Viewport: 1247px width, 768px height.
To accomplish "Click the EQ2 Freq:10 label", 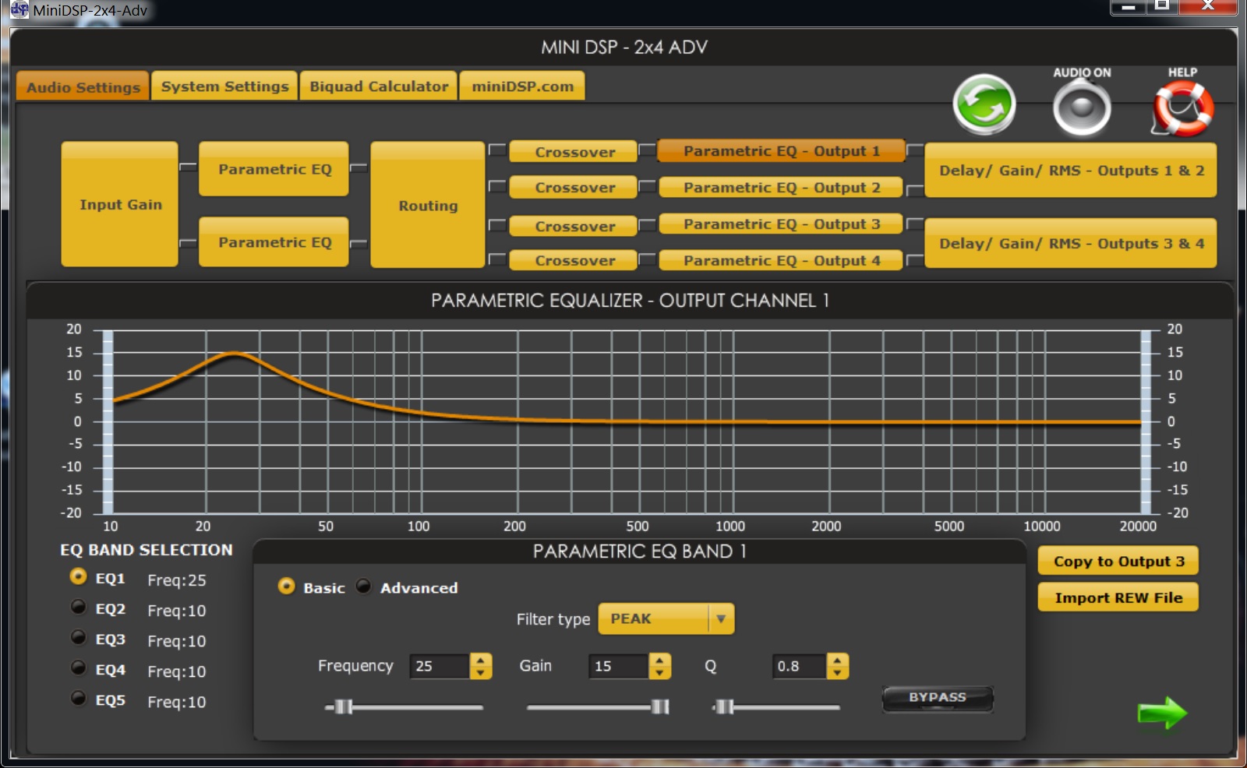I will point(177,611).
